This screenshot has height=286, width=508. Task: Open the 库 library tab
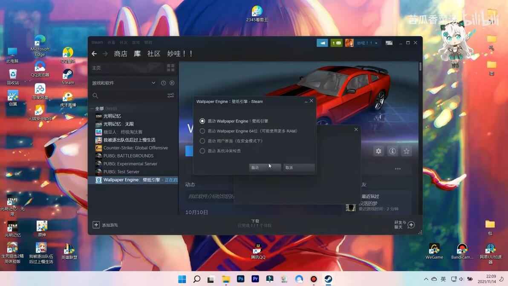(x=137, y=54)
